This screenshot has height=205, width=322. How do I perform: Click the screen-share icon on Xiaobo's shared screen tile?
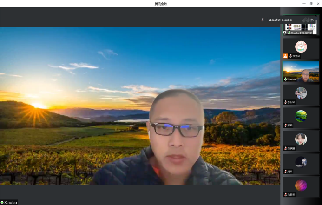point(285,33)
